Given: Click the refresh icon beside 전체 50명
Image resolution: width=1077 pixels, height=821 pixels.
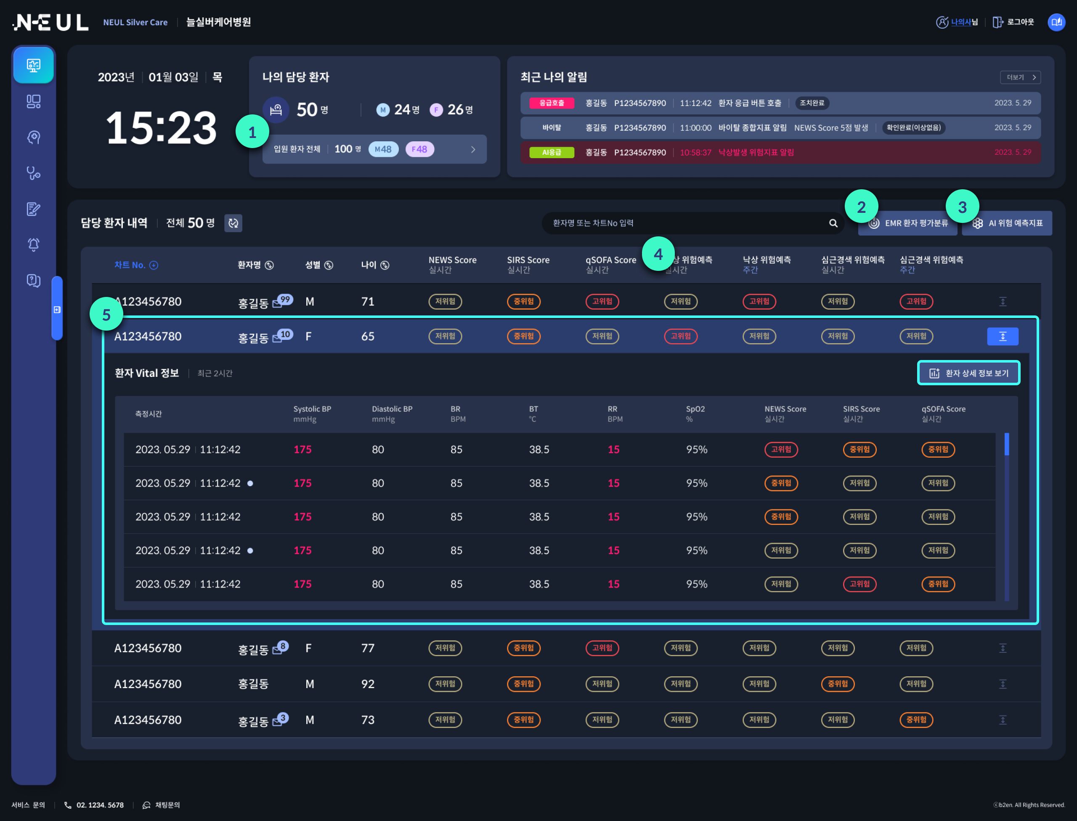Looking at the screenshot, I should [233, 223].
